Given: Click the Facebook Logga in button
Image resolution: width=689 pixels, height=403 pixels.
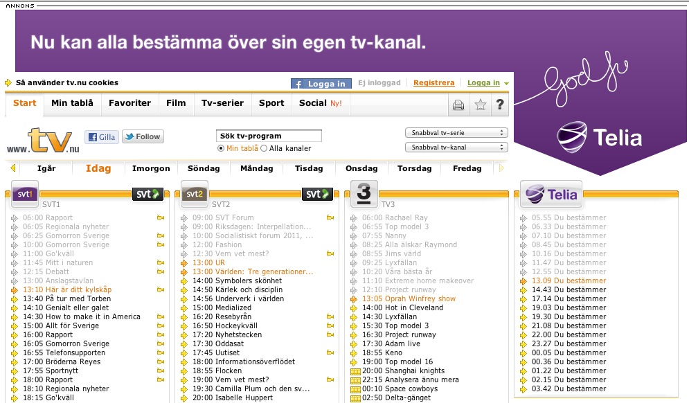Looking at the screenshot, I should coord(321,84).
